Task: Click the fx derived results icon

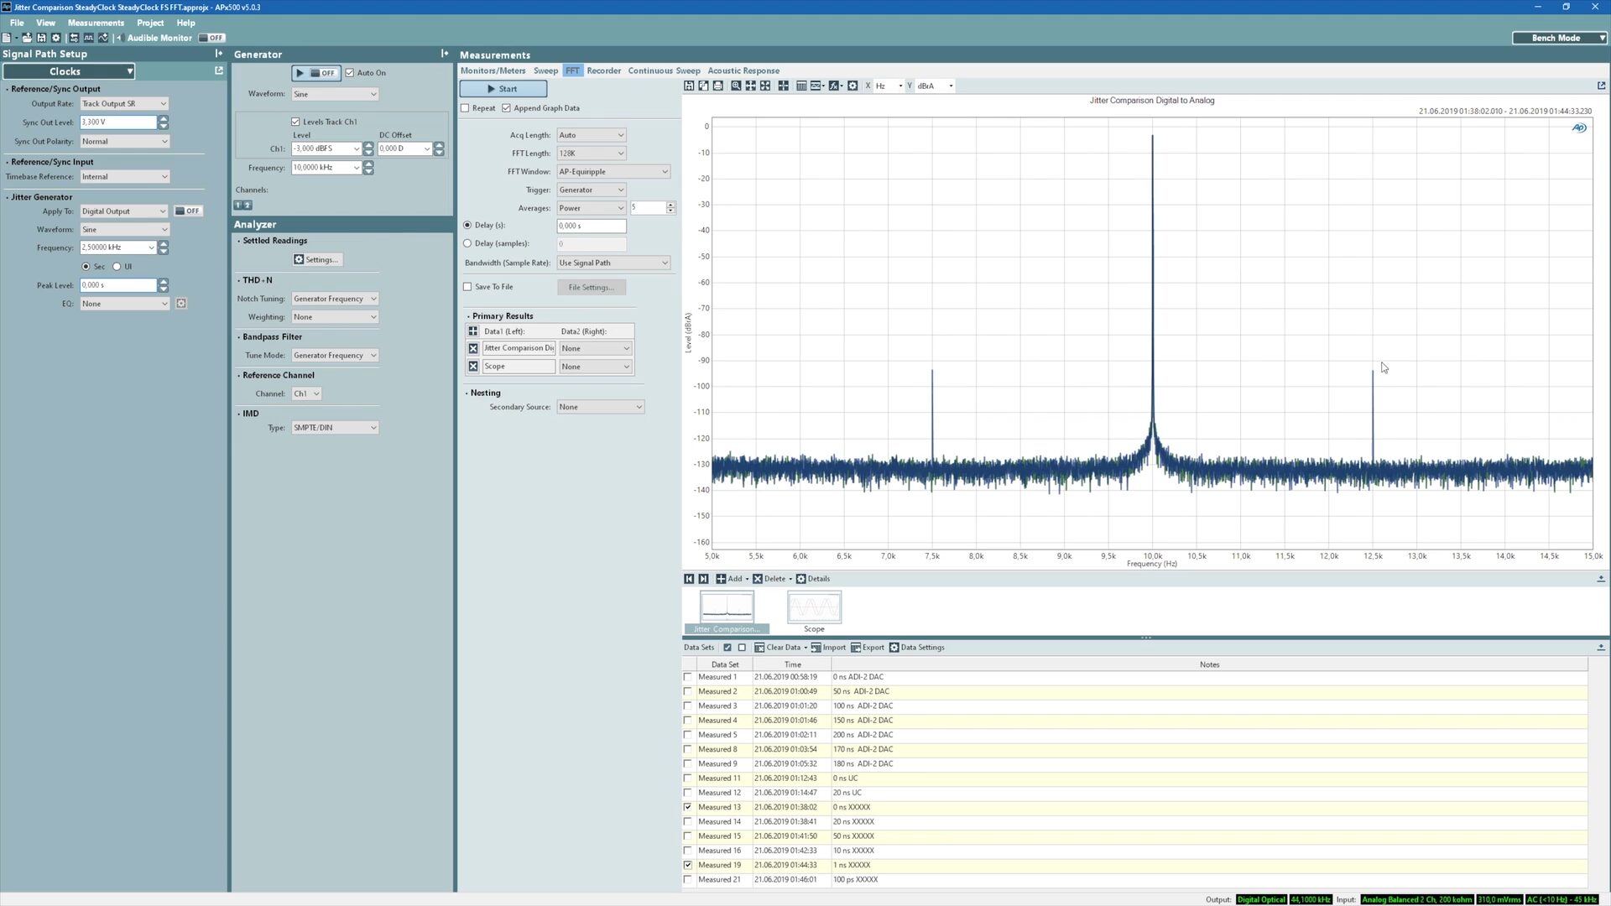Action: [x=834, y=86]
